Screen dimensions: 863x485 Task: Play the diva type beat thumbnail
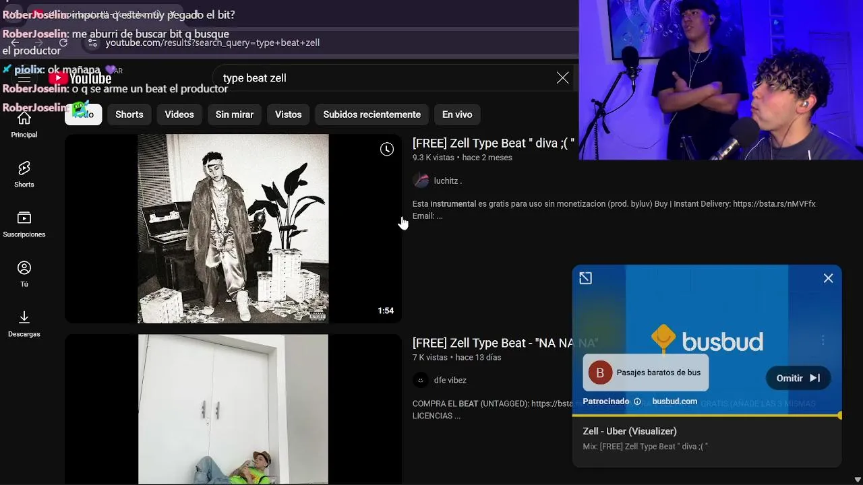click(x=233, y=228)
